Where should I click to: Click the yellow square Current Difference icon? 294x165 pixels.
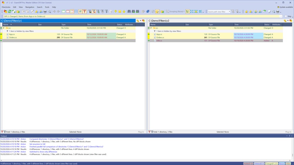120,12
